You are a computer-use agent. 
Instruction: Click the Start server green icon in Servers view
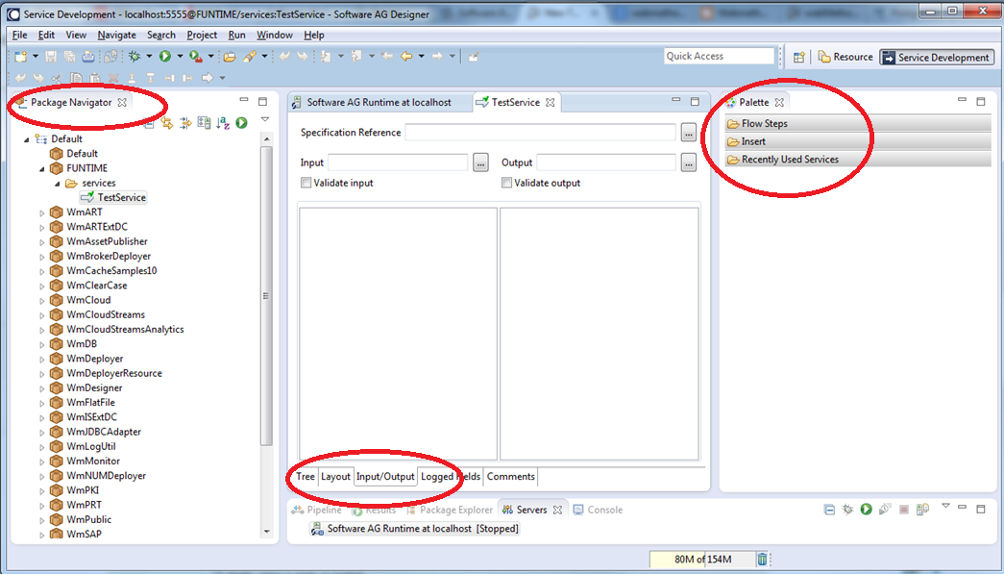(x=867, y=510)
